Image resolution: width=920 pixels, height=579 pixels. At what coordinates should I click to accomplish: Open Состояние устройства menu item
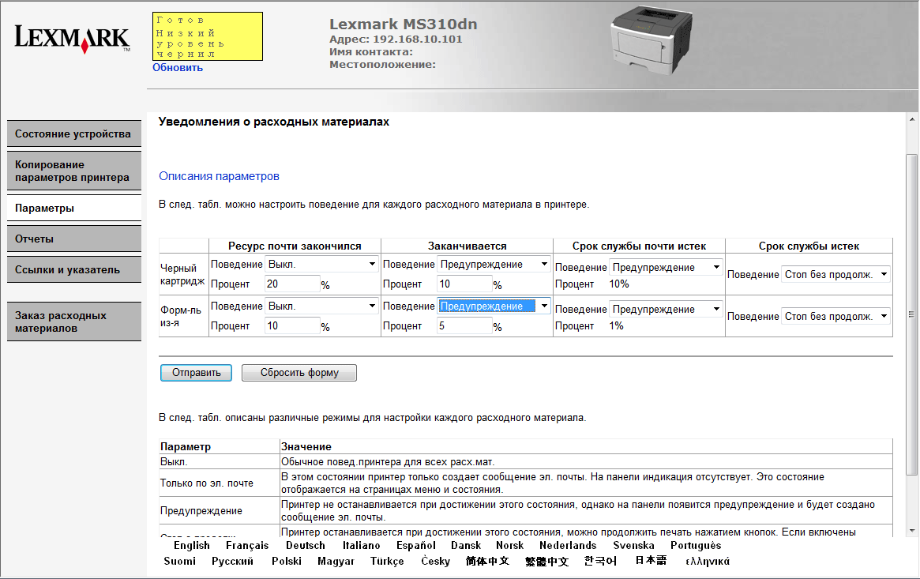click(x=74, y=133)
